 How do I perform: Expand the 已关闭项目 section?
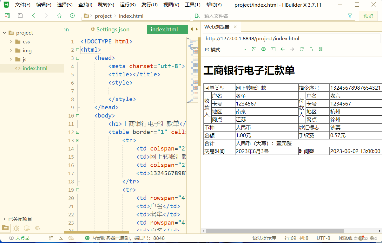pyautogui.click(x=4, y=219)
